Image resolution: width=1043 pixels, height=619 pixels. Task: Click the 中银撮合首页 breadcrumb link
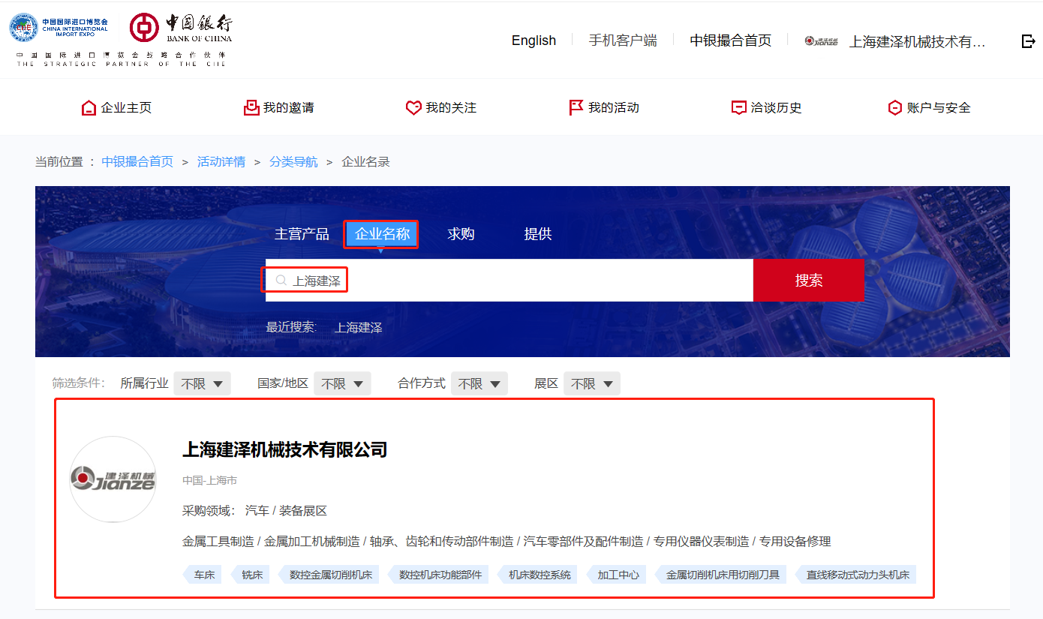(x=137, y=162)
